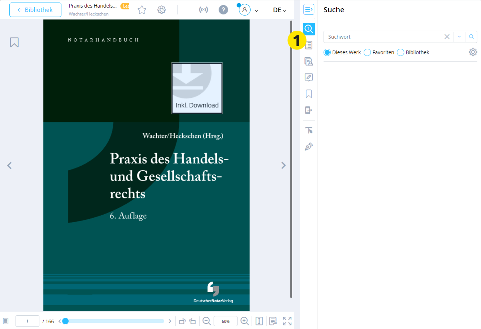Open the DE language dropdown

(x=279, y=10)
